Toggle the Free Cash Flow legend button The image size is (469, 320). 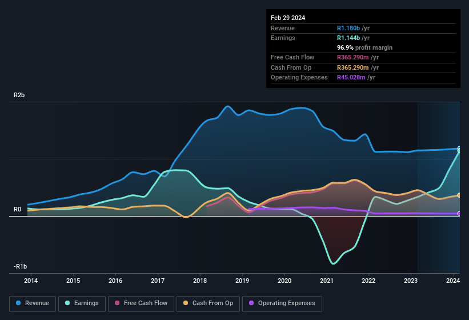pos(141,303)
